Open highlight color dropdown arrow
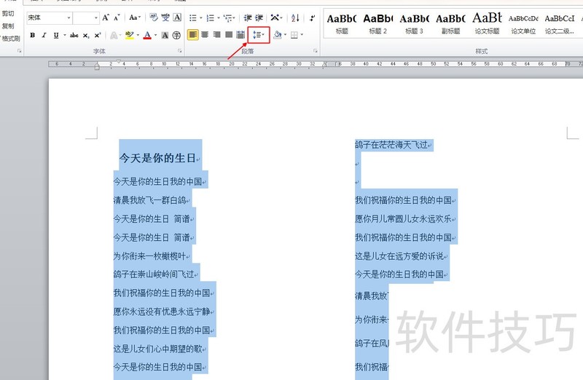Screen dimensions: 583x380 138,35
